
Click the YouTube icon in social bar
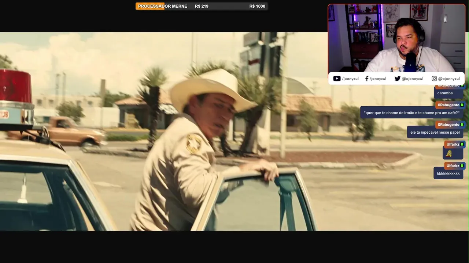pyautogui.click(x=337, y=79)
